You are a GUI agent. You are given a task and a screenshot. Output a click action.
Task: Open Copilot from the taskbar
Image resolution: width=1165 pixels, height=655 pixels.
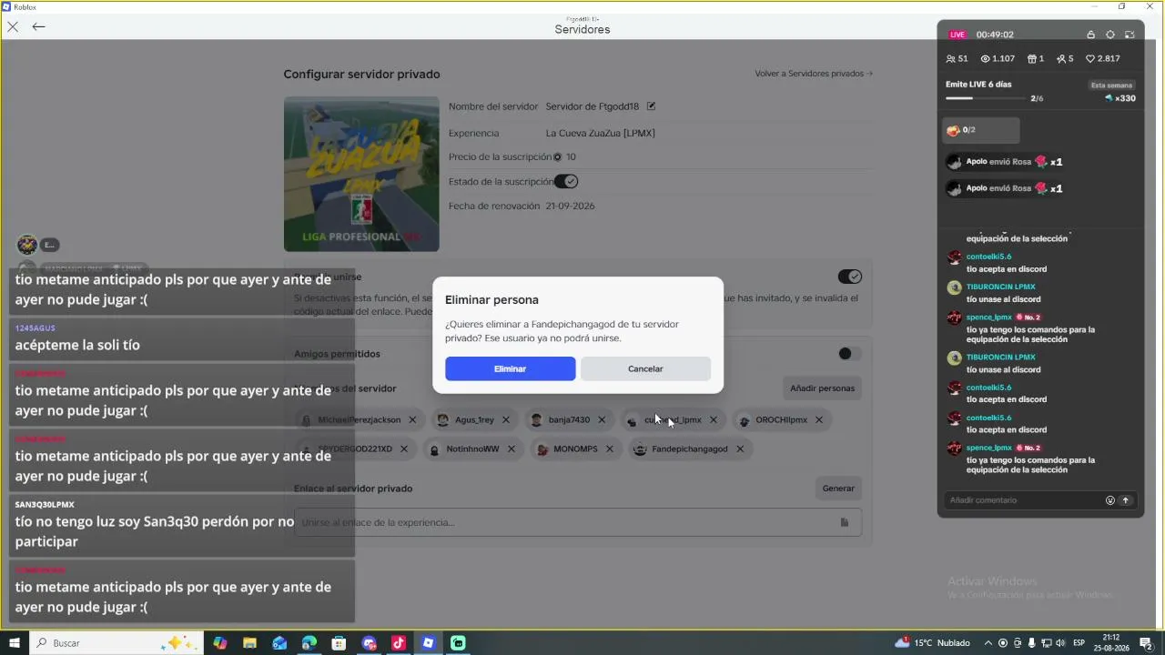pyautogui.click(x=220, y=643)
